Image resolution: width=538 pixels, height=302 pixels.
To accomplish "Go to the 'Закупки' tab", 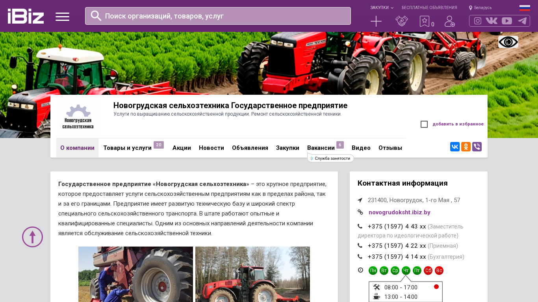I will [288, 148].
